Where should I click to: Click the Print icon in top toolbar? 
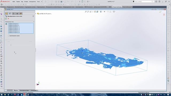tap(61, 2)
